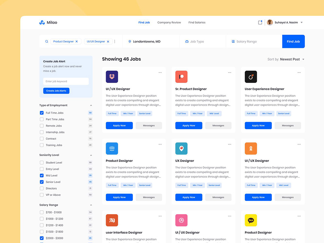Go to the Company Review tab
324x243 pixels.
169,23
